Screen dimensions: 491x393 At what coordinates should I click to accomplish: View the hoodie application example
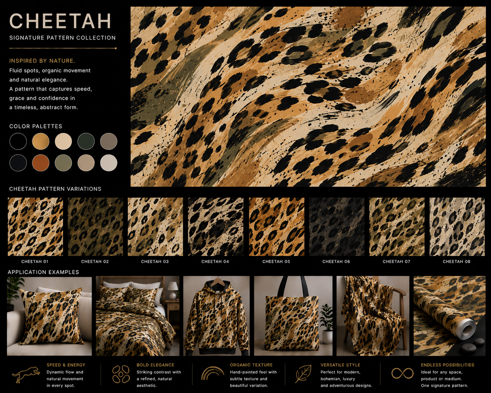point(216,316)
